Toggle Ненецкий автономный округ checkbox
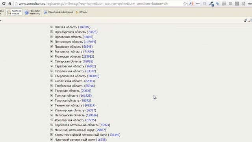Screen dimensions: 252x142 click(52, 130)
